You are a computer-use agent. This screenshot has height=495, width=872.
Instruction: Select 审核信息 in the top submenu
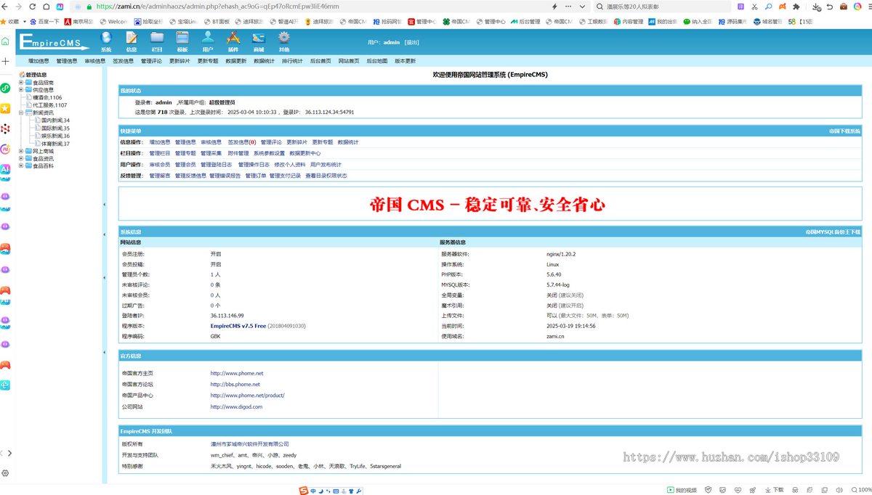(95, 61)
